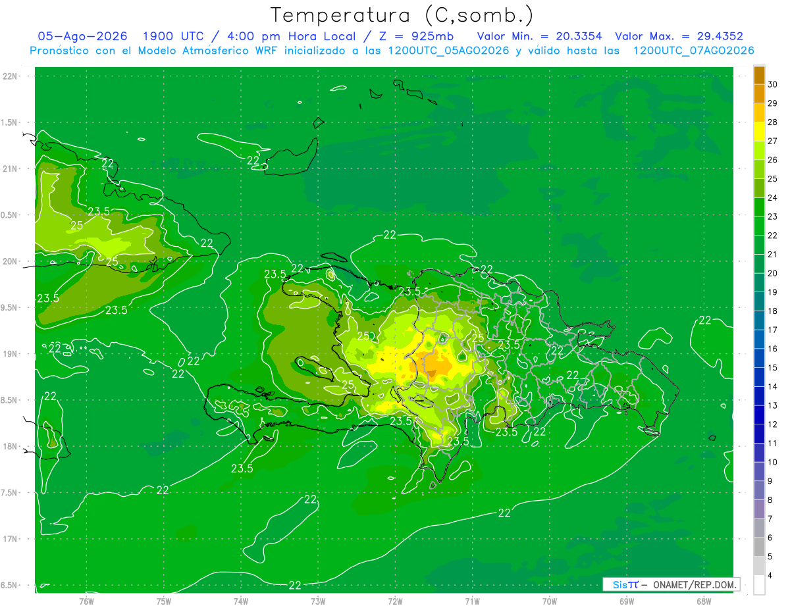This screenshot has width=790, height=610.
Task: Click the colorbar label '5'
Action: pos(771,557)
